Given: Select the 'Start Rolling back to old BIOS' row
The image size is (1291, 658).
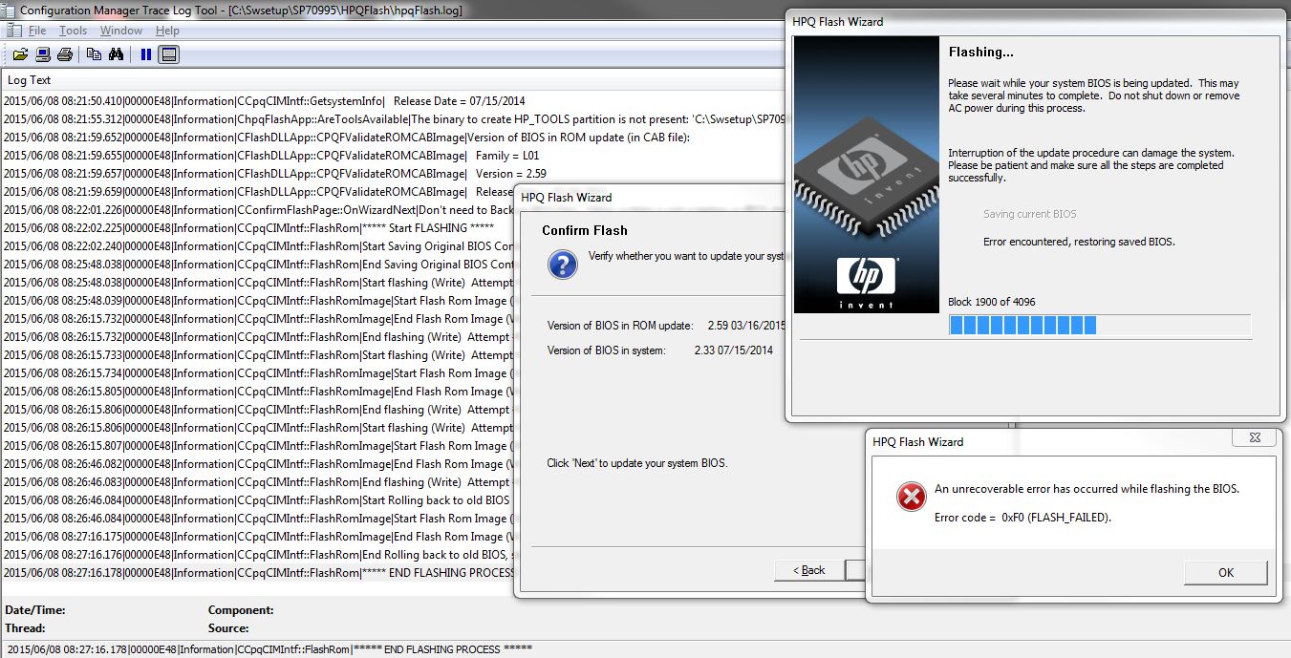Looking at the screenshot, I should (258, 500).
